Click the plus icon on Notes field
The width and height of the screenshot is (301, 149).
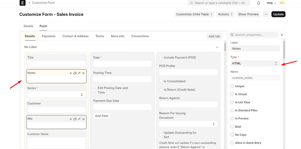pyautogui.click(x=71, y=73)
